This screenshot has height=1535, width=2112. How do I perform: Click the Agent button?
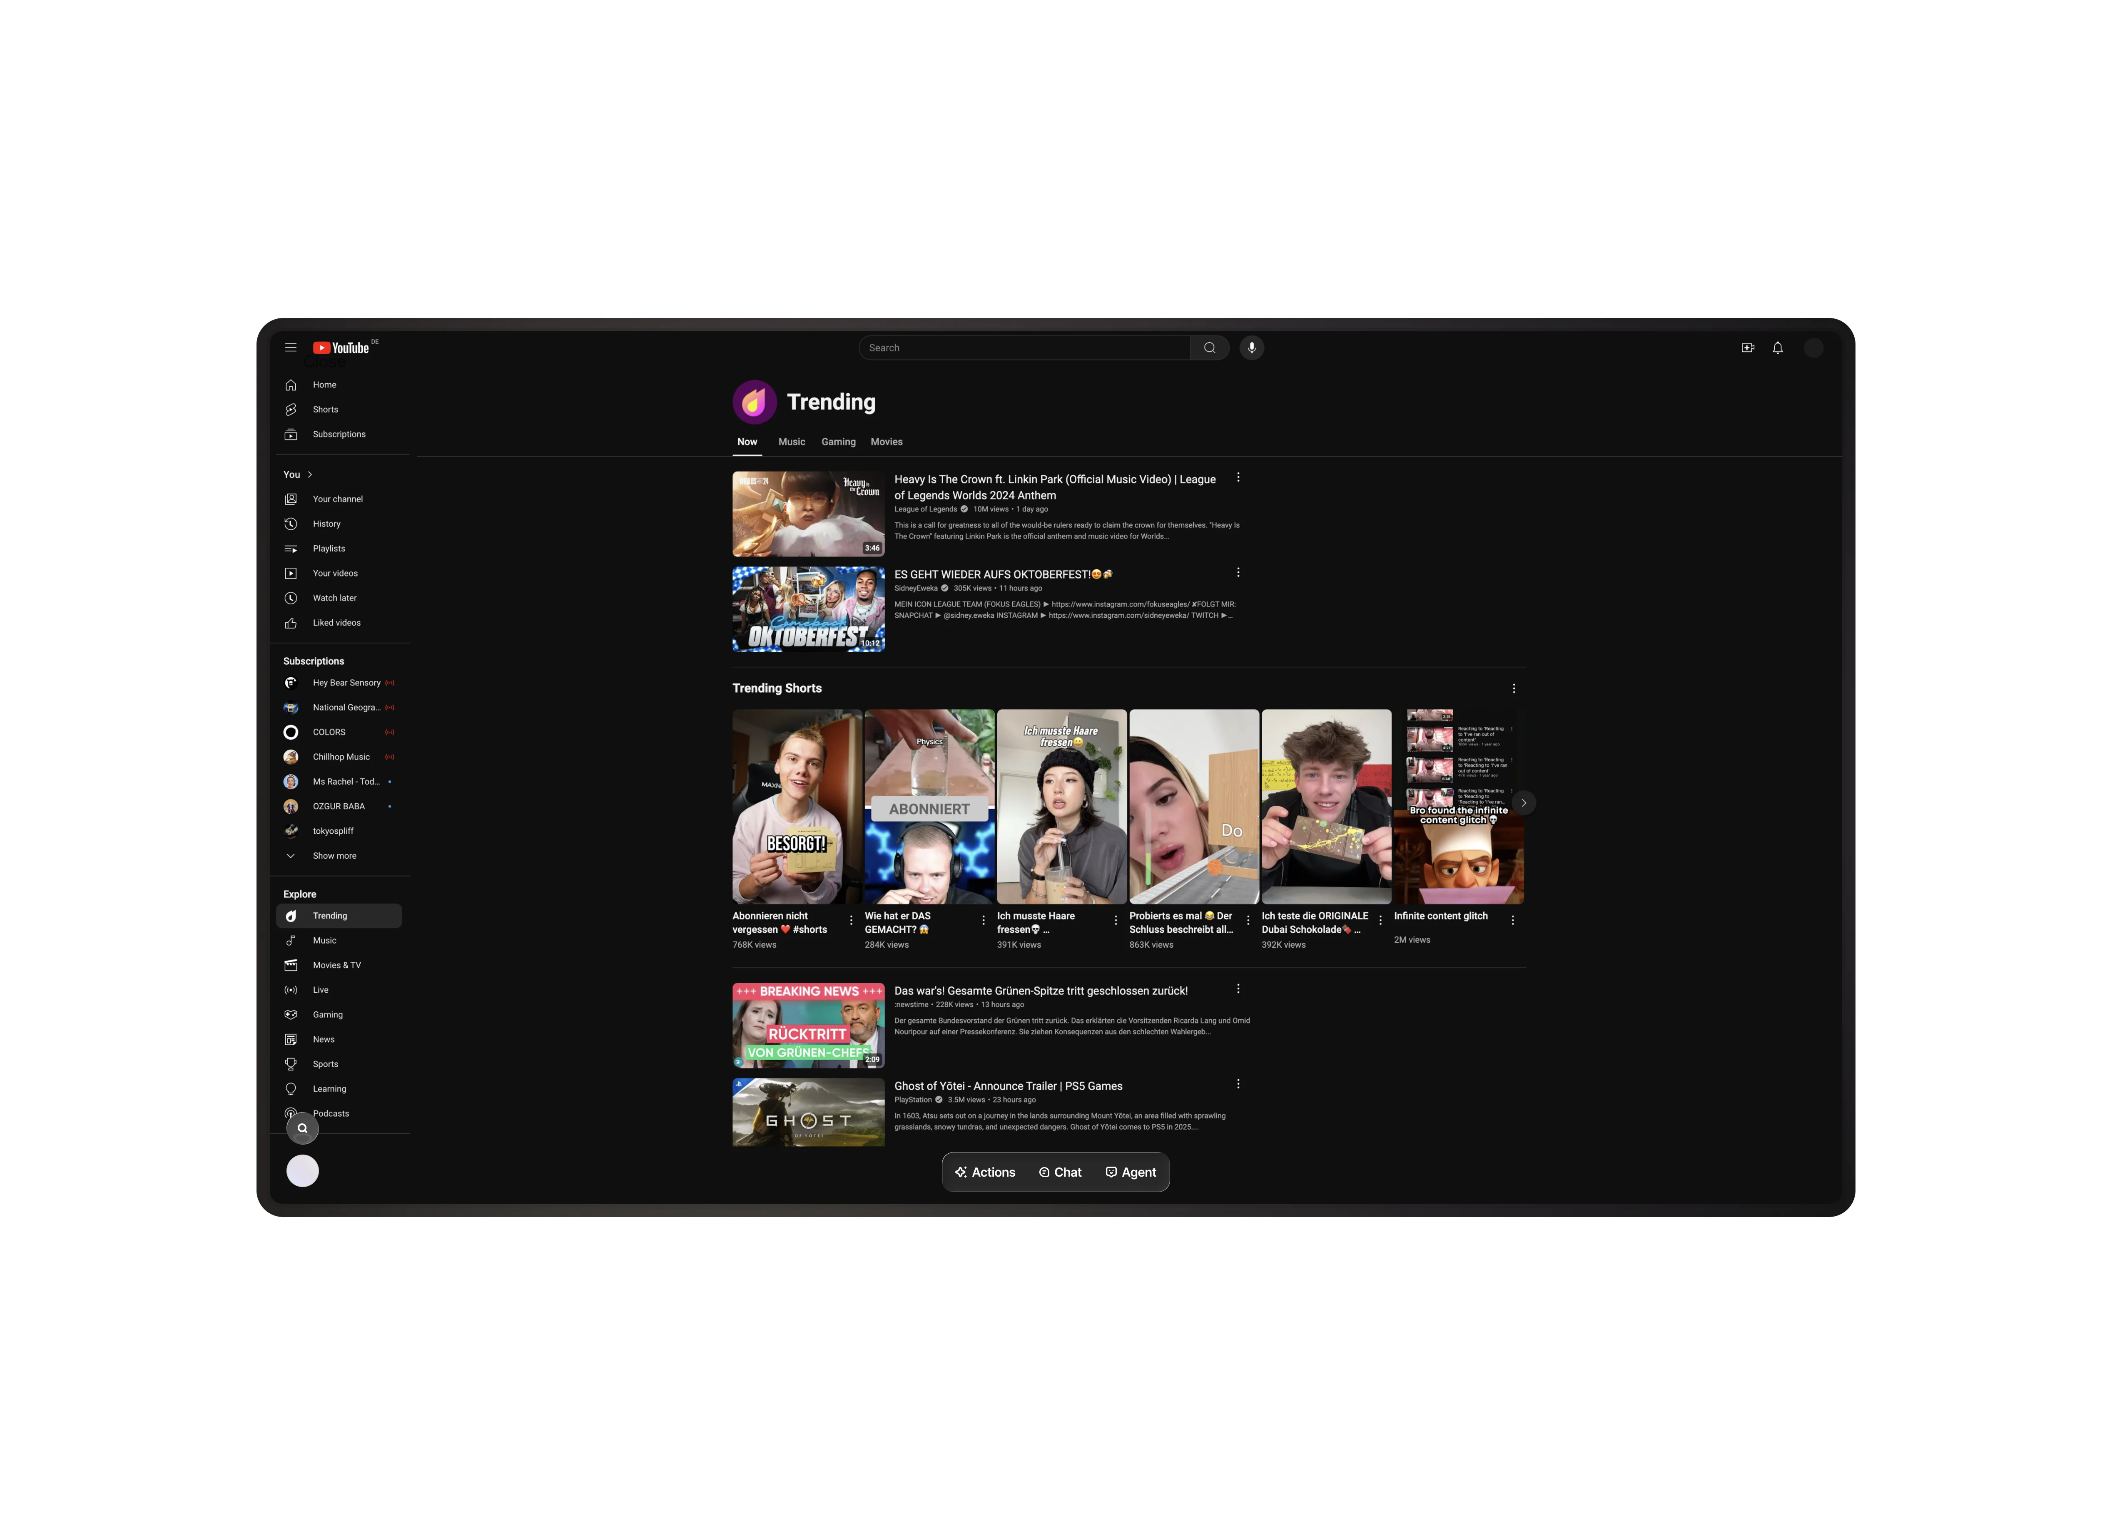tap(1131, 1172)
